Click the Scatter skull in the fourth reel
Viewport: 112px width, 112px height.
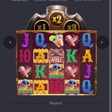[x=72, y=87]
